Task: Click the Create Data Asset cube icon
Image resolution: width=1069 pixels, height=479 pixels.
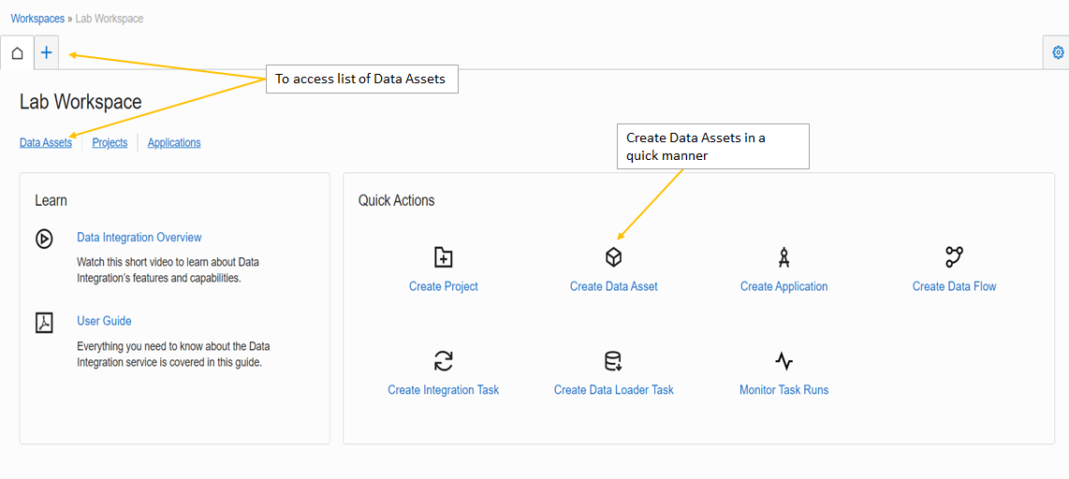Action: (x=614, y=257)
